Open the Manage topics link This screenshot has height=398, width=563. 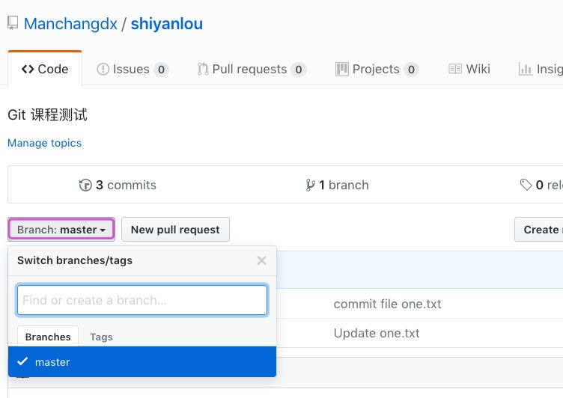point(44,143)
